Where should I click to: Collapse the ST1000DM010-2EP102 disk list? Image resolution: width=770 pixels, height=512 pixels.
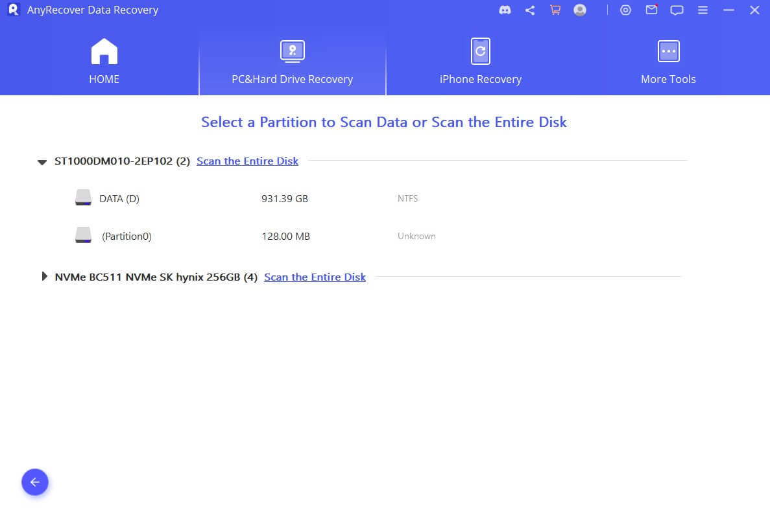(42, 162)
